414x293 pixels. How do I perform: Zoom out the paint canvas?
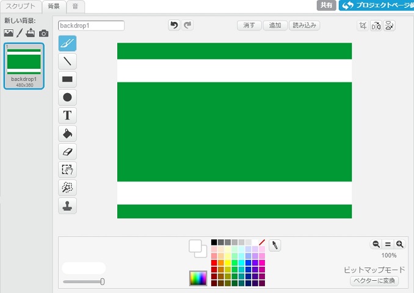point(376,244)
